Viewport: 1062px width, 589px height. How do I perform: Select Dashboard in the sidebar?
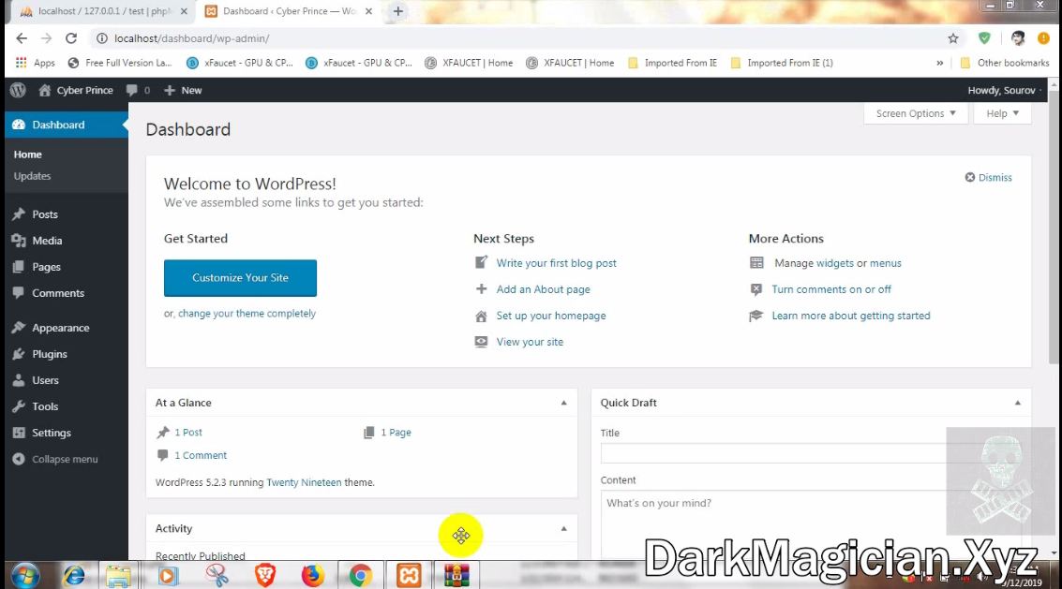click(66, 125)
